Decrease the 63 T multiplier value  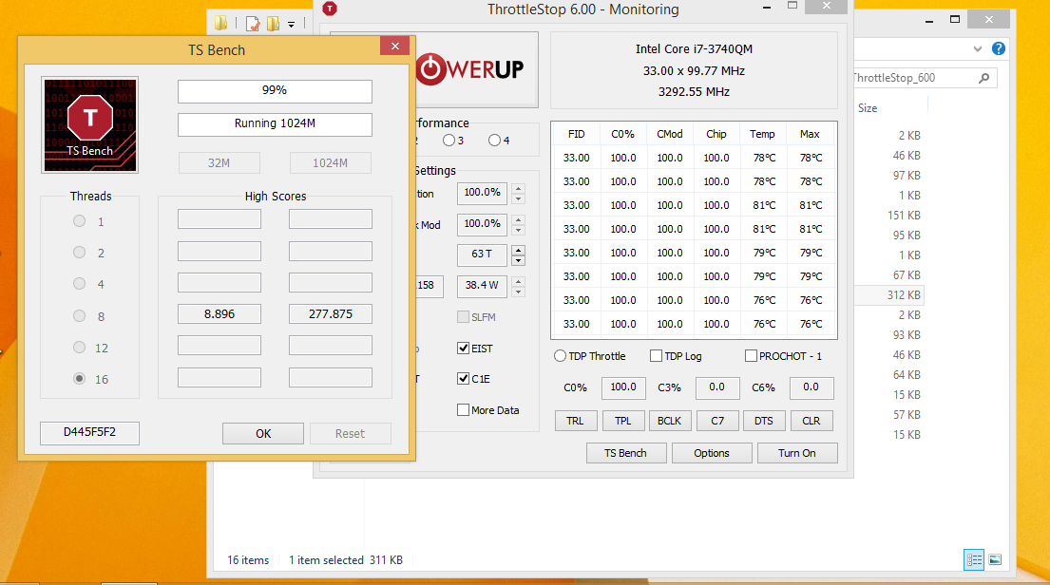point(518,260)
